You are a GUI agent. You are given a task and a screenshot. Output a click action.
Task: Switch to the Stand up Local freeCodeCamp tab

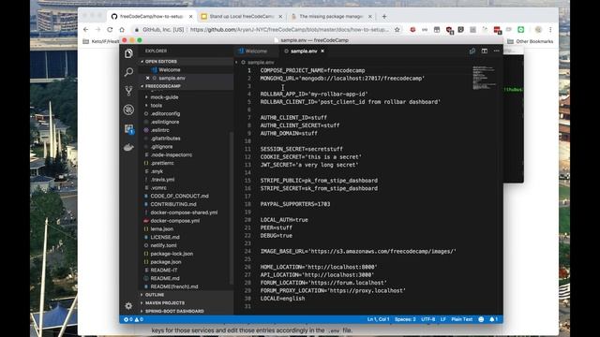pos(241,17)
